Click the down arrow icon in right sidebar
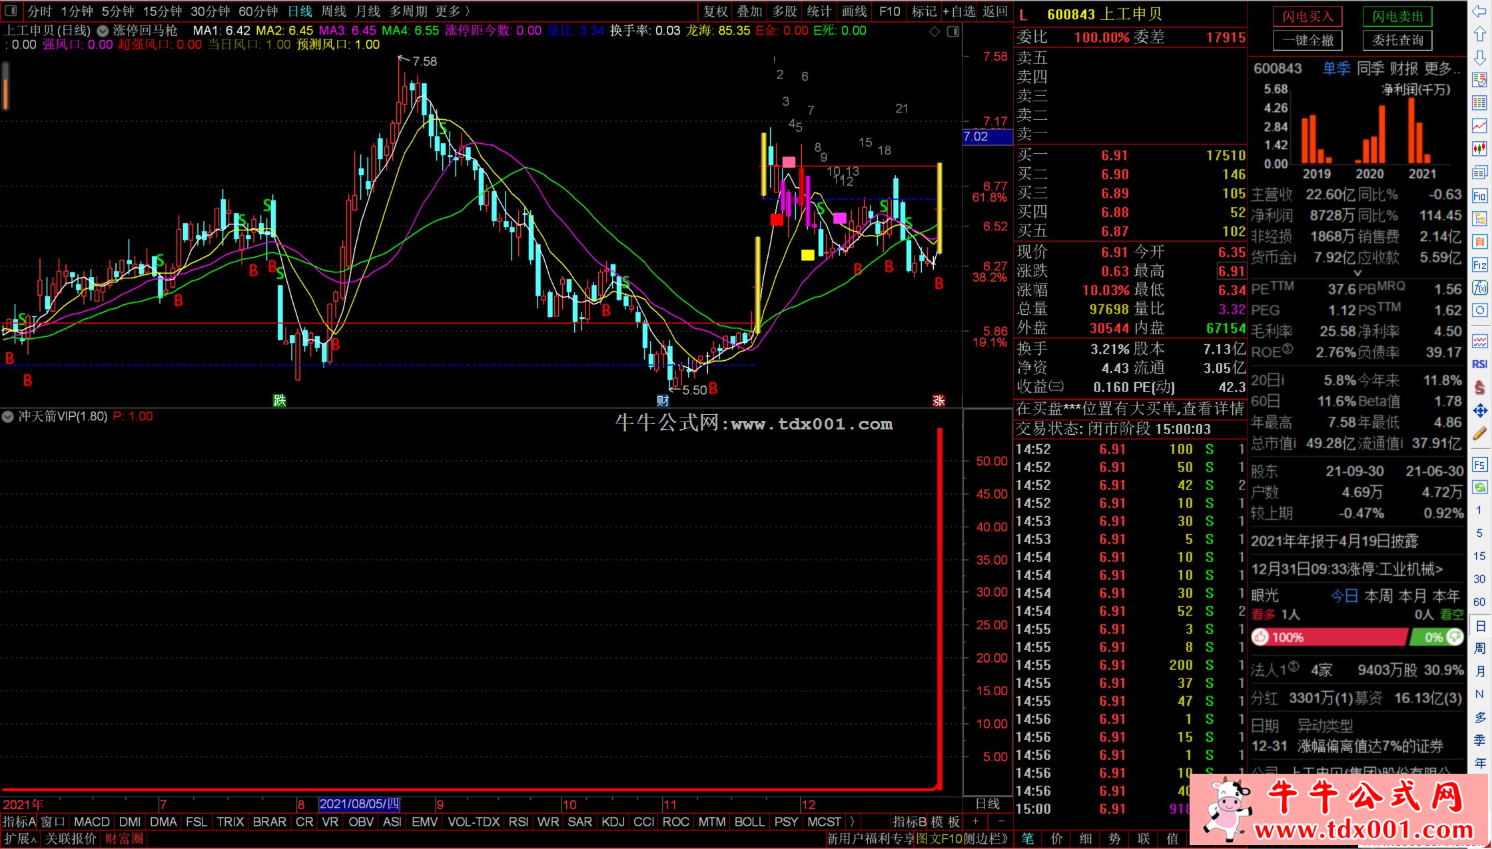Screen dimensions: 1492x849 pyautogui.click(x=1479, y=58)
